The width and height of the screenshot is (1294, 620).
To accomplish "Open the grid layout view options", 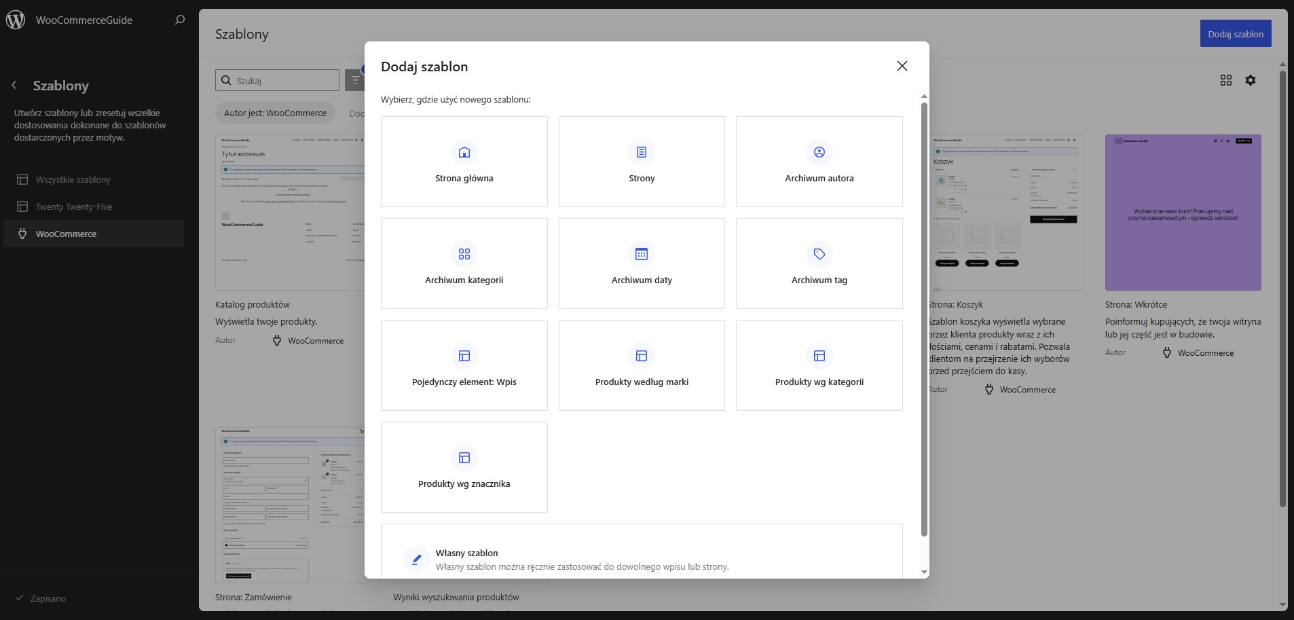I will pyautogui.click(x=1225, y=80).
